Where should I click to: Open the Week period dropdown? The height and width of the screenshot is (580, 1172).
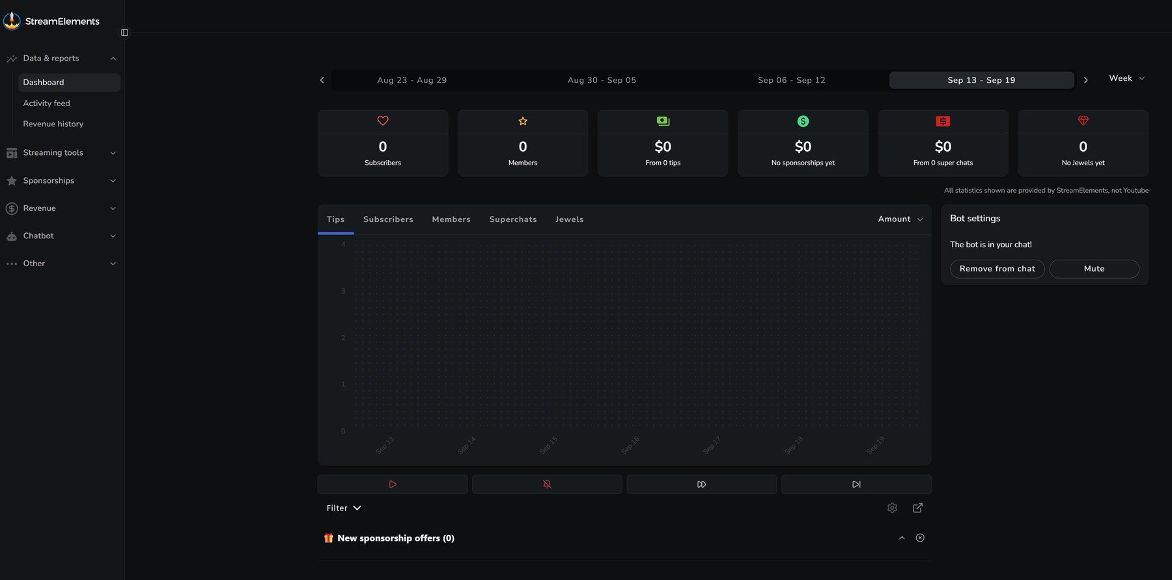click(1127, 78)
